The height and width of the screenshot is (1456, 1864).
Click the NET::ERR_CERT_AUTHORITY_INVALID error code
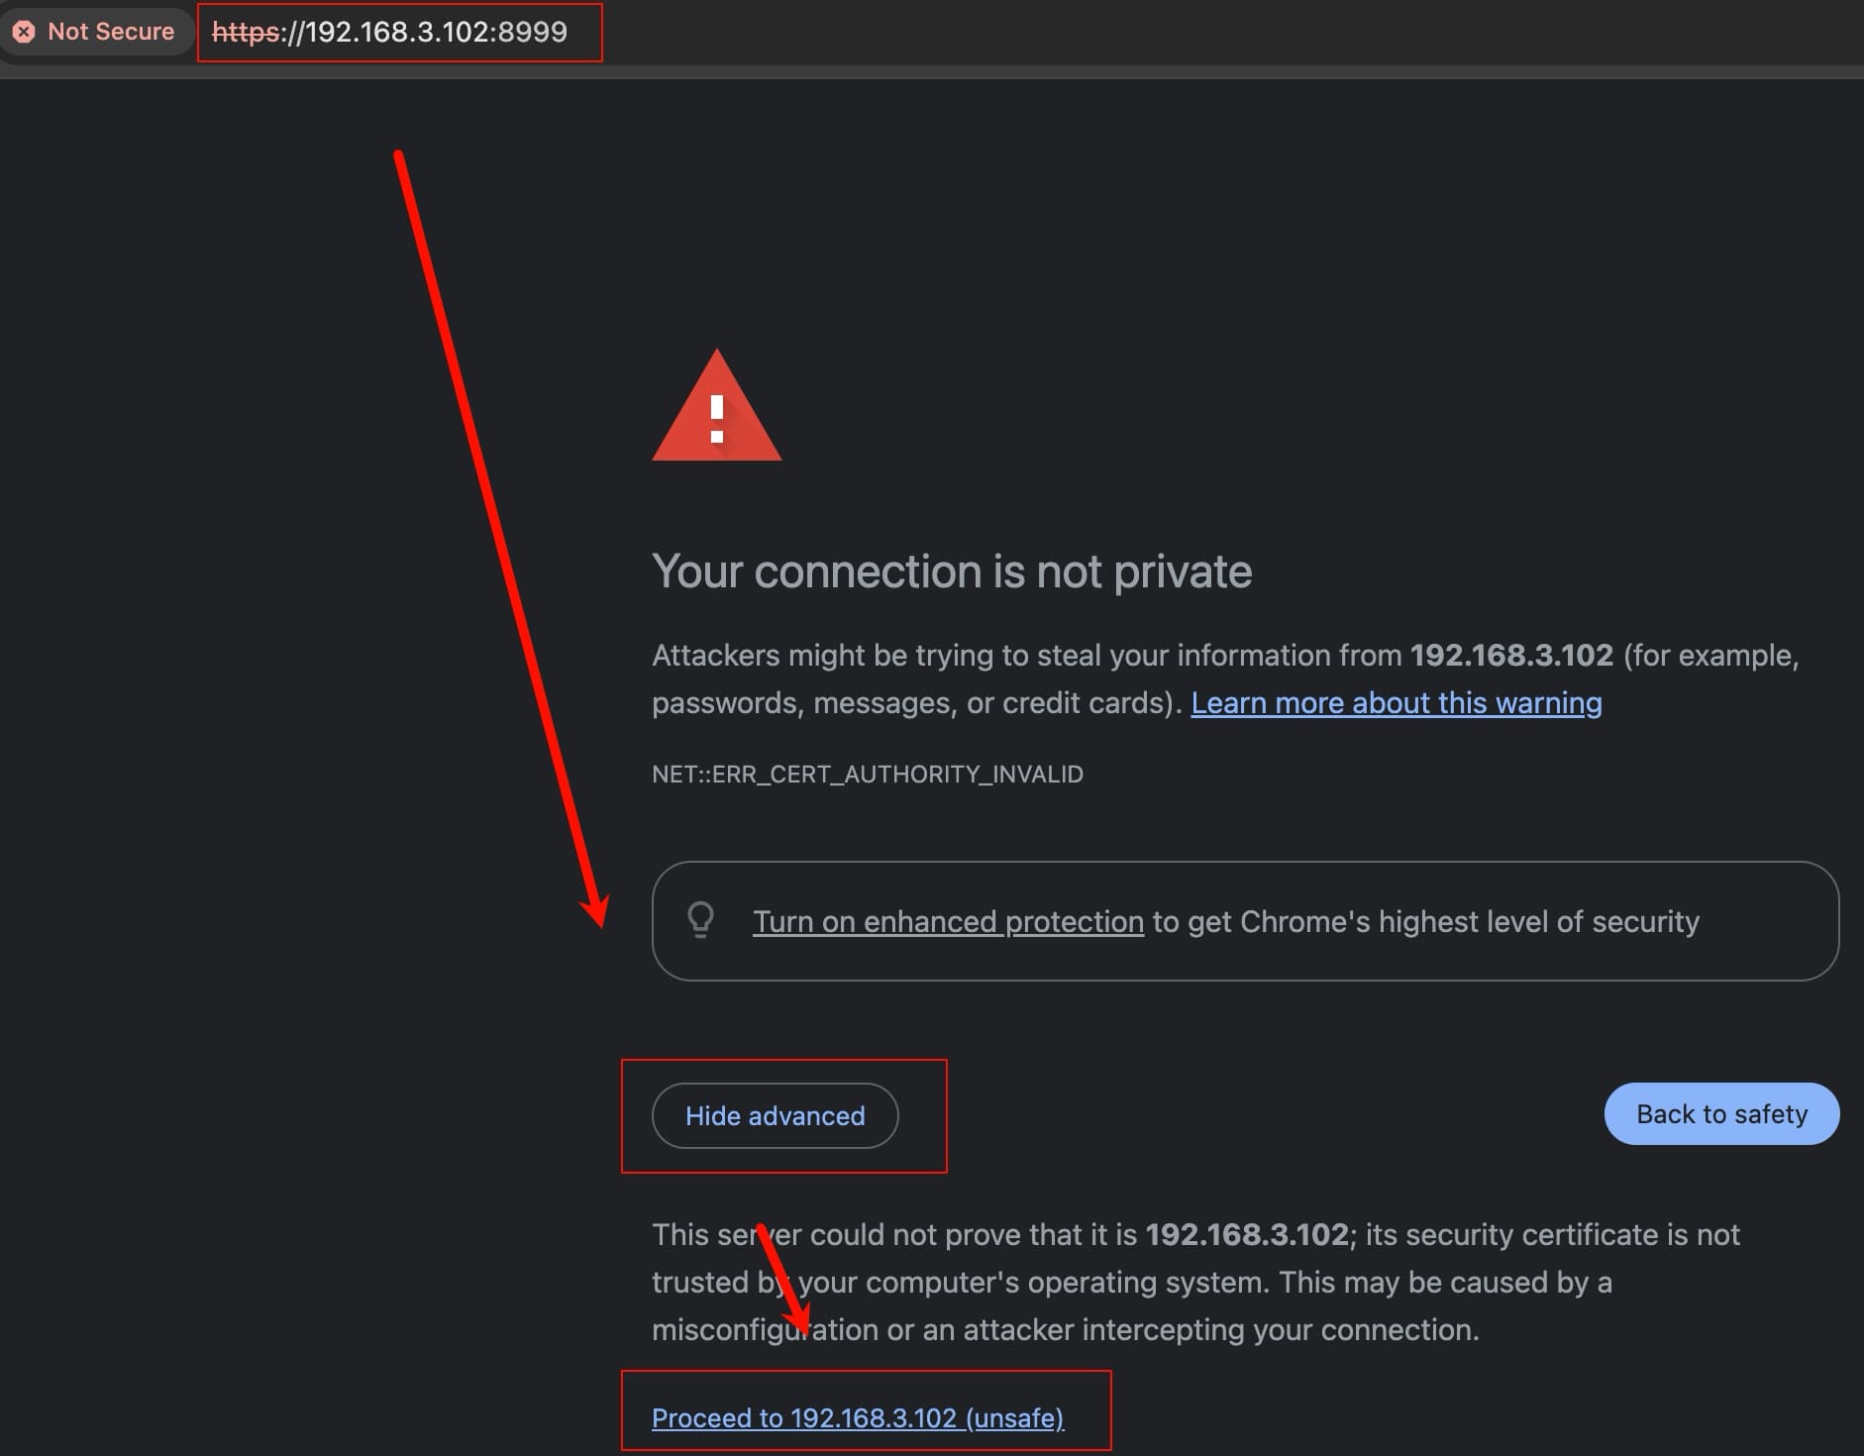point(867,774)
